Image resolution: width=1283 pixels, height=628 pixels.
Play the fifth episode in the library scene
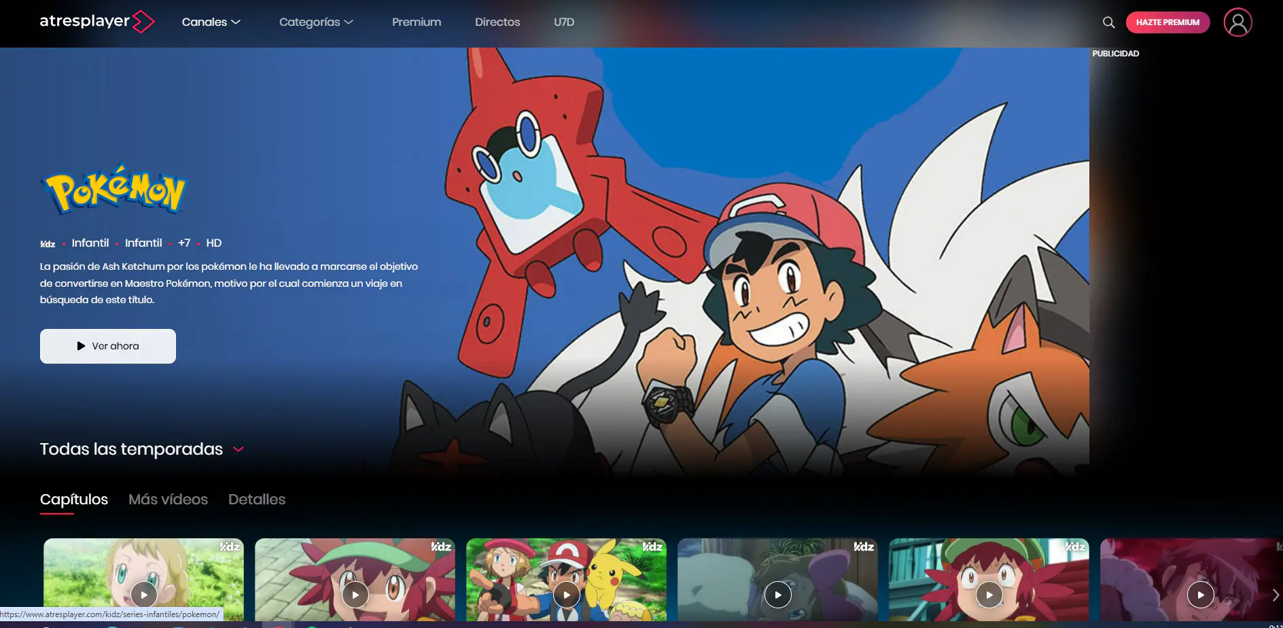(989, 595)
